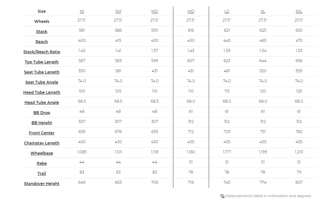Select the XXL size header

click(x=299, y=11)
